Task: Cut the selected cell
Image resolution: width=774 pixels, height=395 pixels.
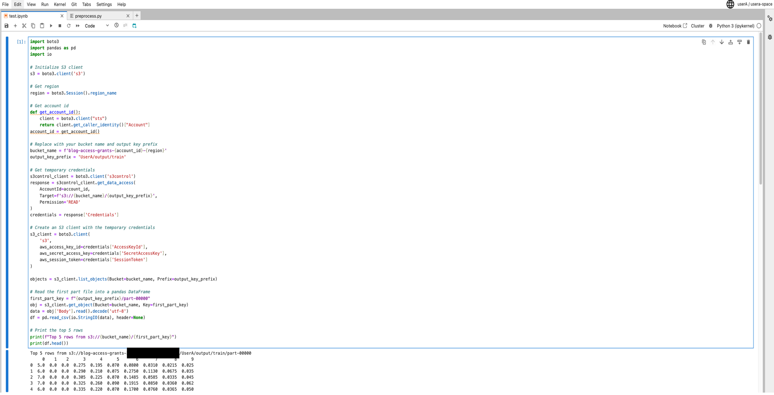Action: [x=24, y=26]
